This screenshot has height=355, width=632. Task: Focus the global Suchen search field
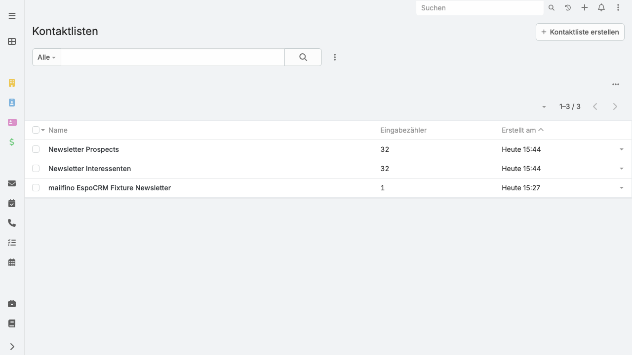pyautogui.click(x=479, y=8)
